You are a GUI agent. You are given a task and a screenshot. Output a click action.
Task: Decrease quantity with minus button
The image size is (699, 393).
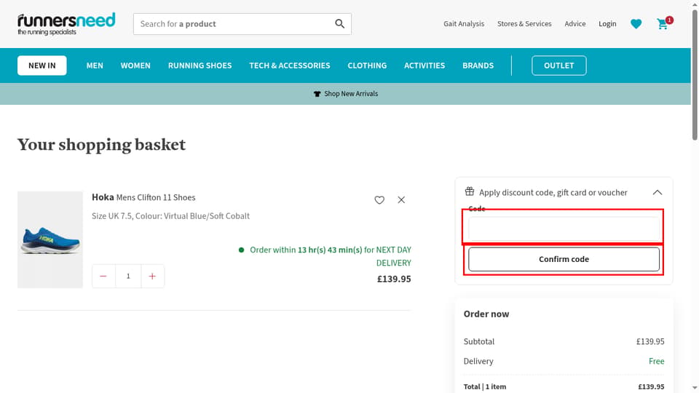pyautogui.click(x=103, y=277)
